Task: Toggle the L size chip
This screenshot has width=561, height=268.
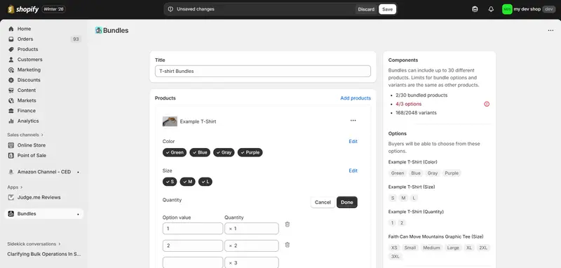Action: click(x=205, y=182)
